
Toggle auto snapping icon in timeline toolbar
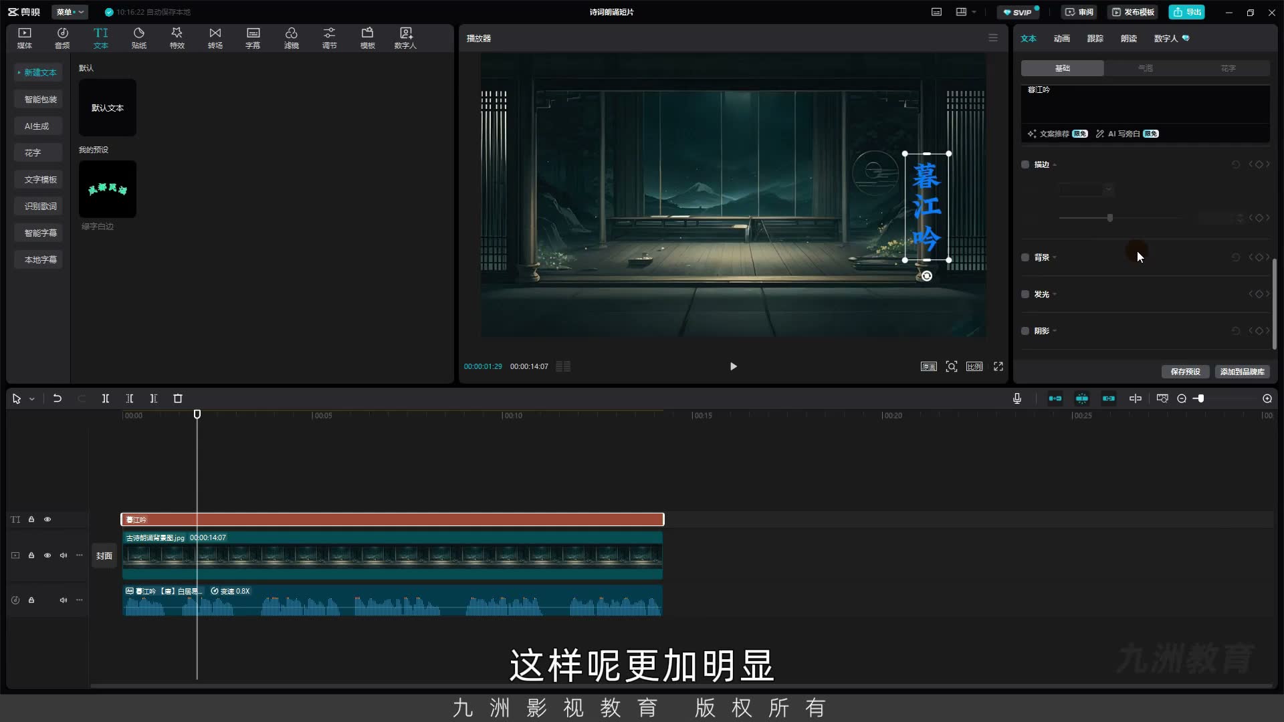click(x=1082, y=398)
